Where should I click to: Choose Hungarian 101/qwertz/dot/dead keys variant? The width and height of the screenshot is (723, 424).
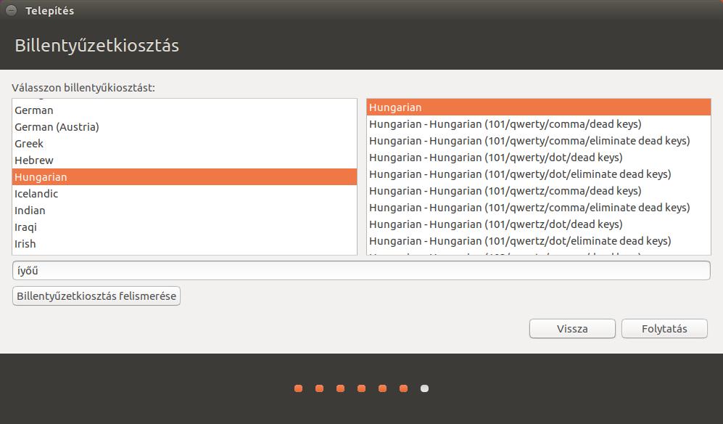[x=539, y=224]
